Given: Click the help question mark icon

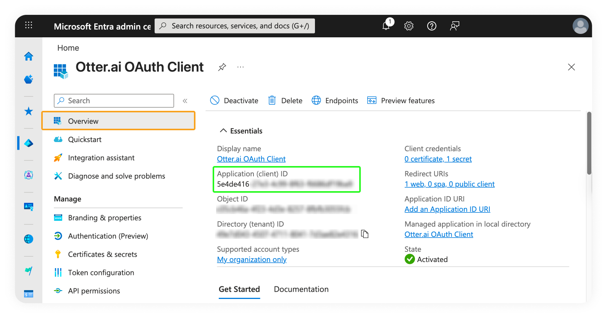Looking at the screenshot, I should pos(432,26).
